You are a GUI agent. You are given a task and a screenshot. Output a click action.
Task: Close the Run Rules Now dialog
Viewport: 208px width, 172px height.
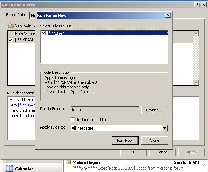168,15
